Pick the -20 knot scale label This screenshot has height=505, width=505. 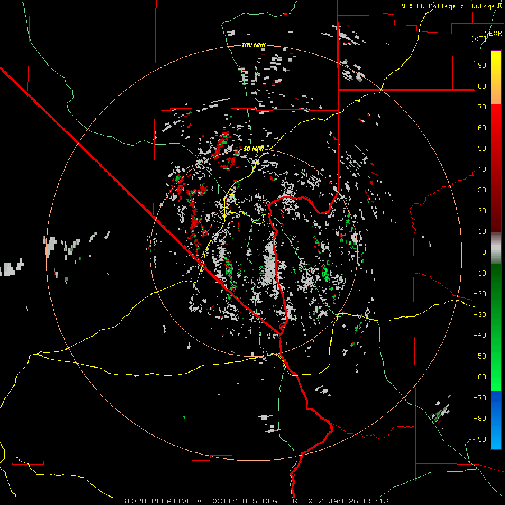coord(480,293)
